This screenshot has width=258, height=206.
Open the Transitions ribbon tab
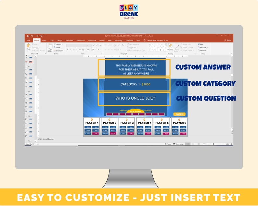pos(69,41)
